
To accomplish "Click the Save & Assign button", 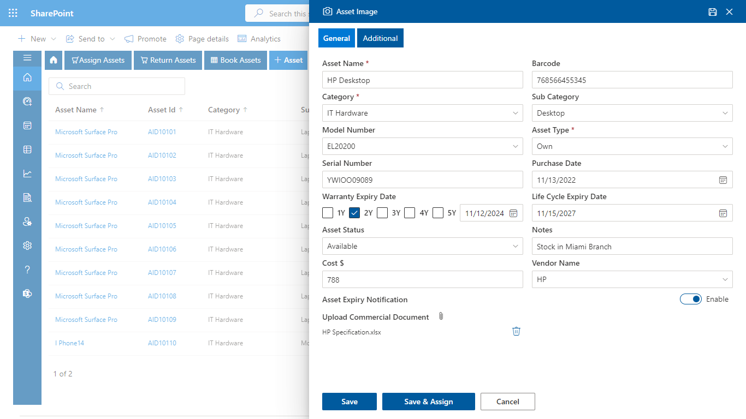I will coord(428,402).
